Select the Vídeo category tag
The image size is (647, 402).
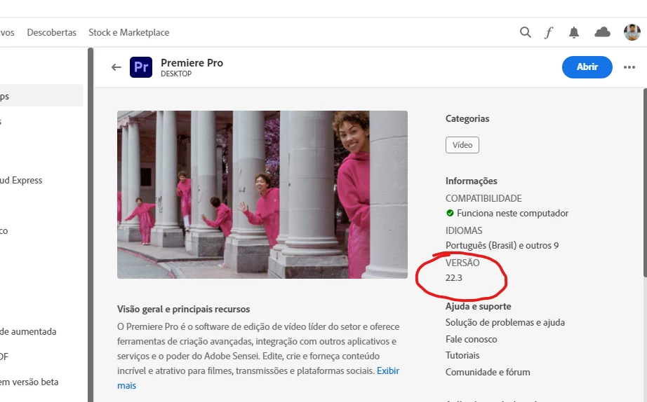click(x=462, y=145)
